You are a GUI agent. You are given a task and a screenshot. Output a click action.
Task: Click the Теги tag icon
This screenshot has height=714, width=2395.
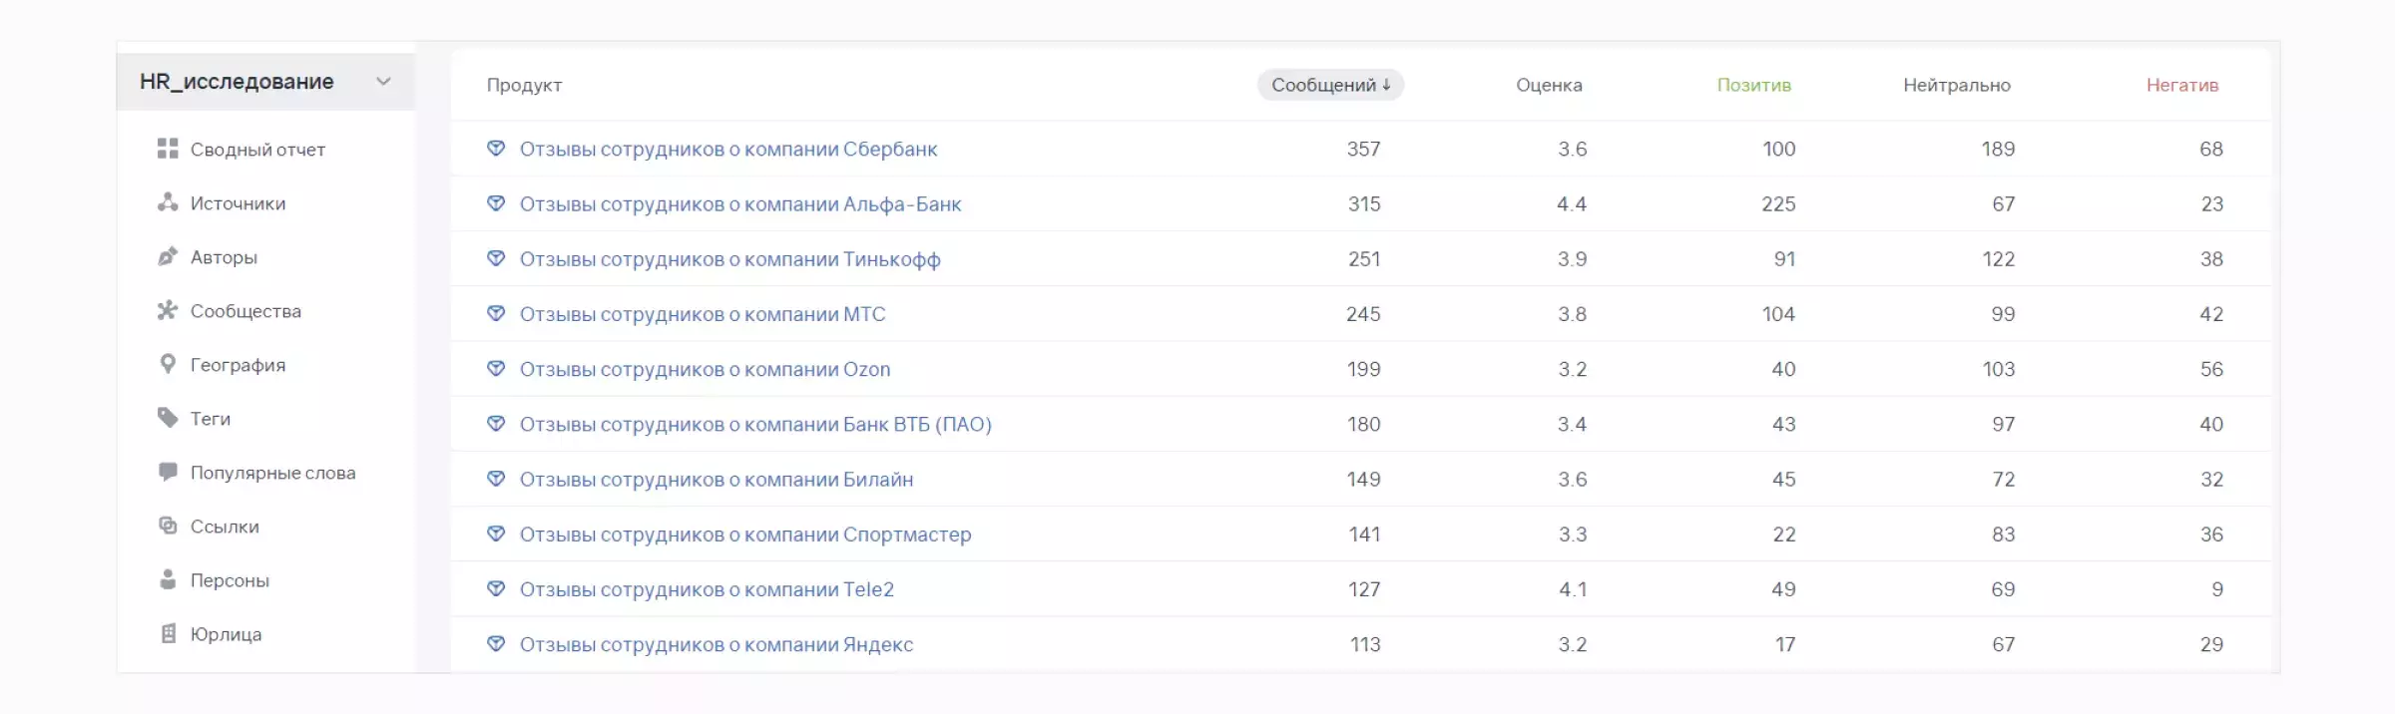tap(168, 418)
